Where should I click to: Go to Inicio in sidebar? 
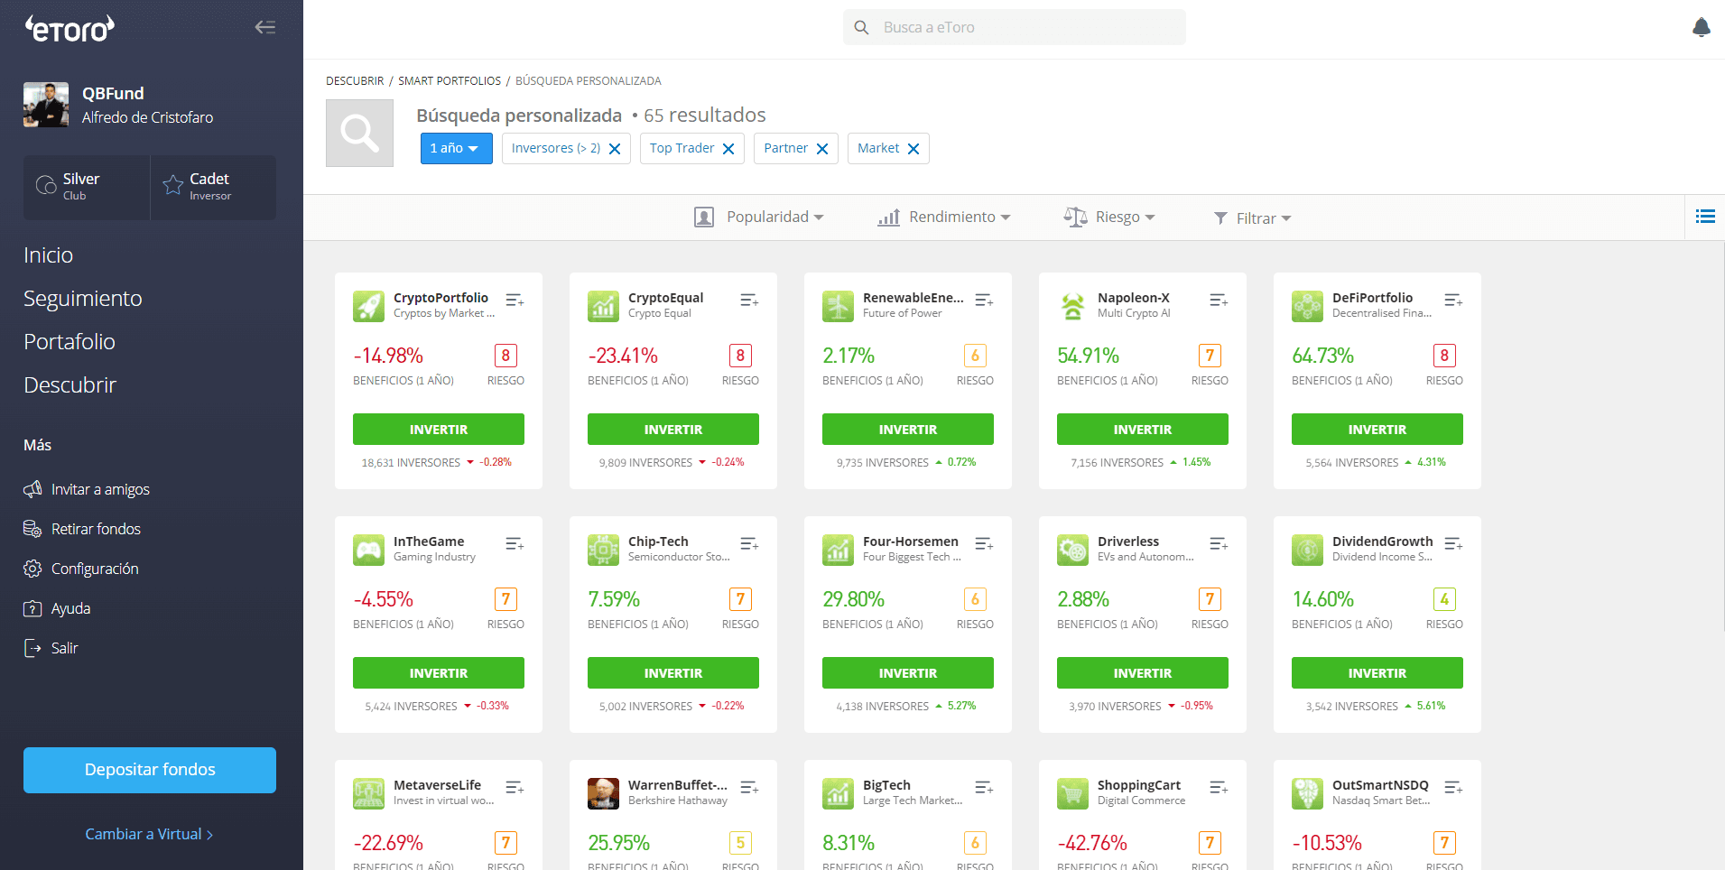tap(49, 255)
